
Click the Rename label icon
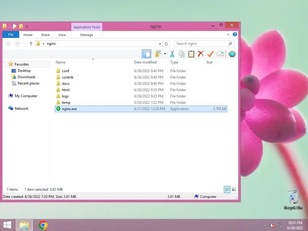pos(220,54)
